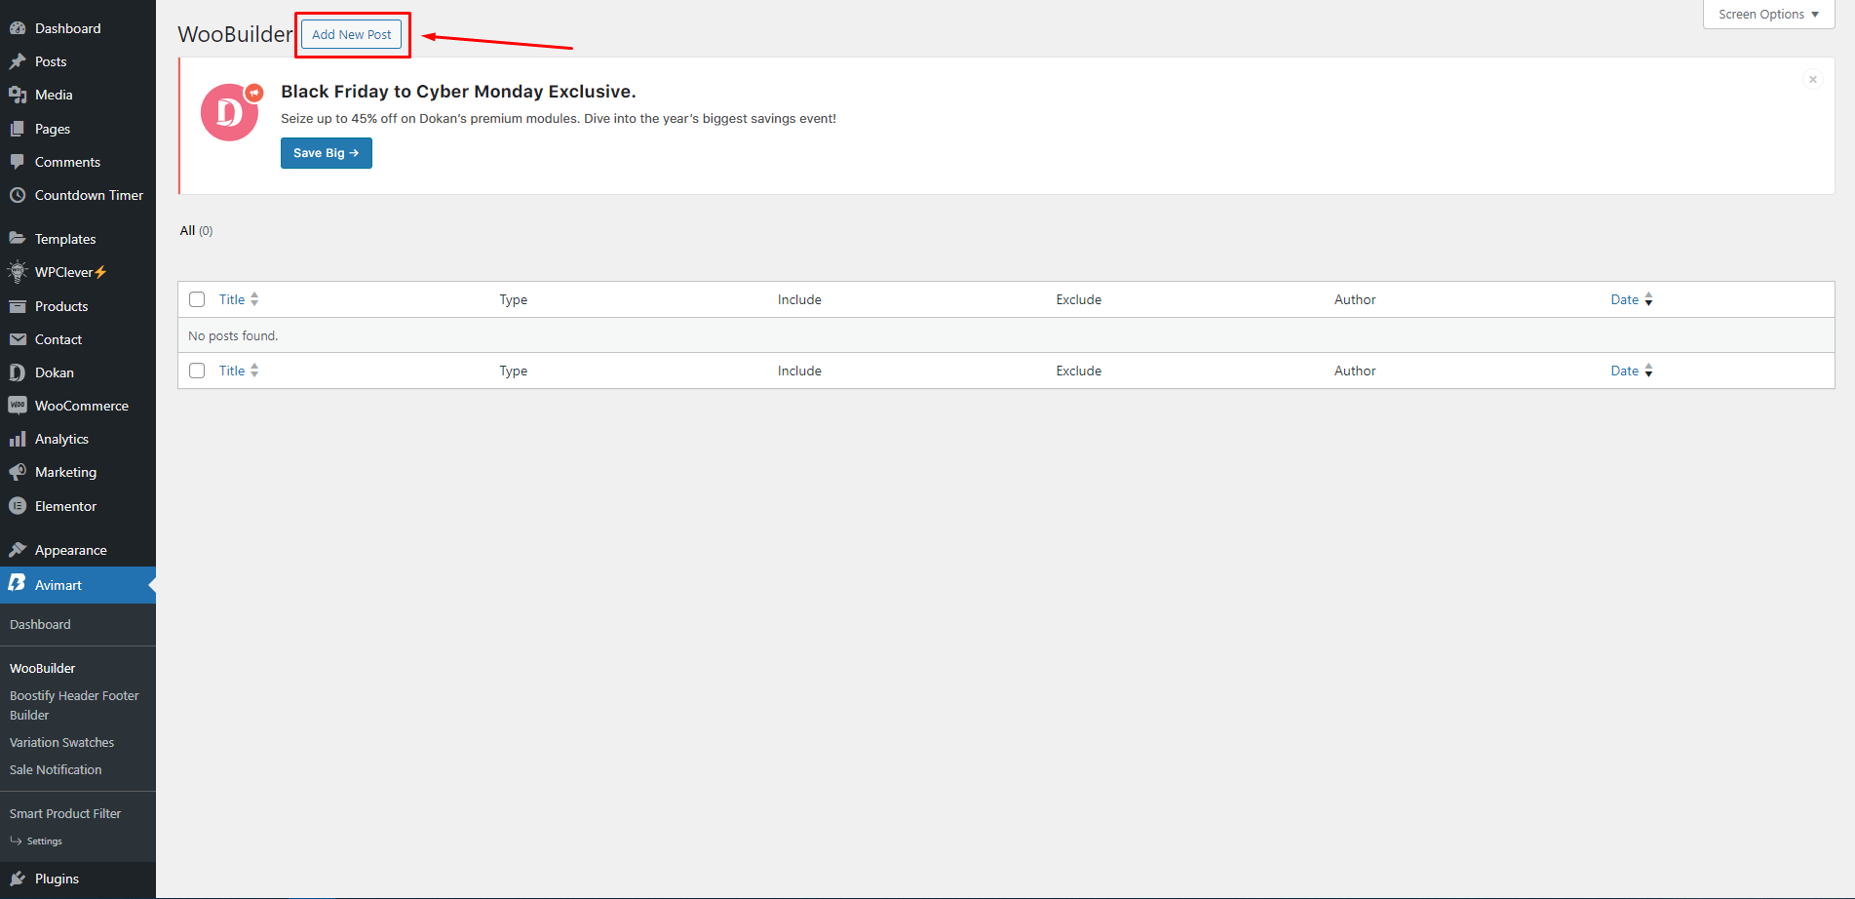Expand Screen Options dropdown

[1768, 15]
